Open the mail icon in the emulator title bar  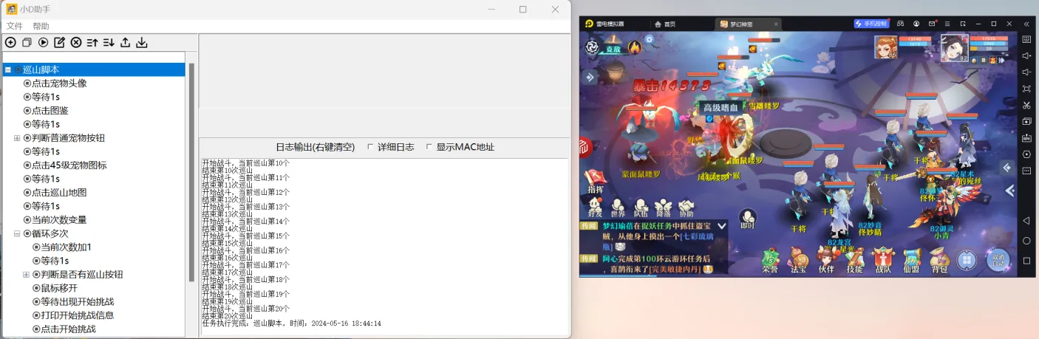(932, 24)
